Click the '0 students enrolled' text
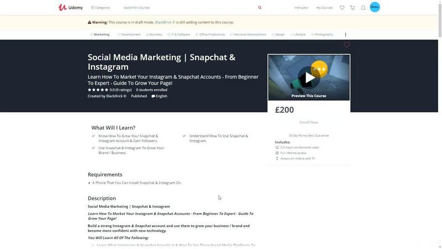Image resolution: width=442 pixels, height=249 pixels. point(151,90)
